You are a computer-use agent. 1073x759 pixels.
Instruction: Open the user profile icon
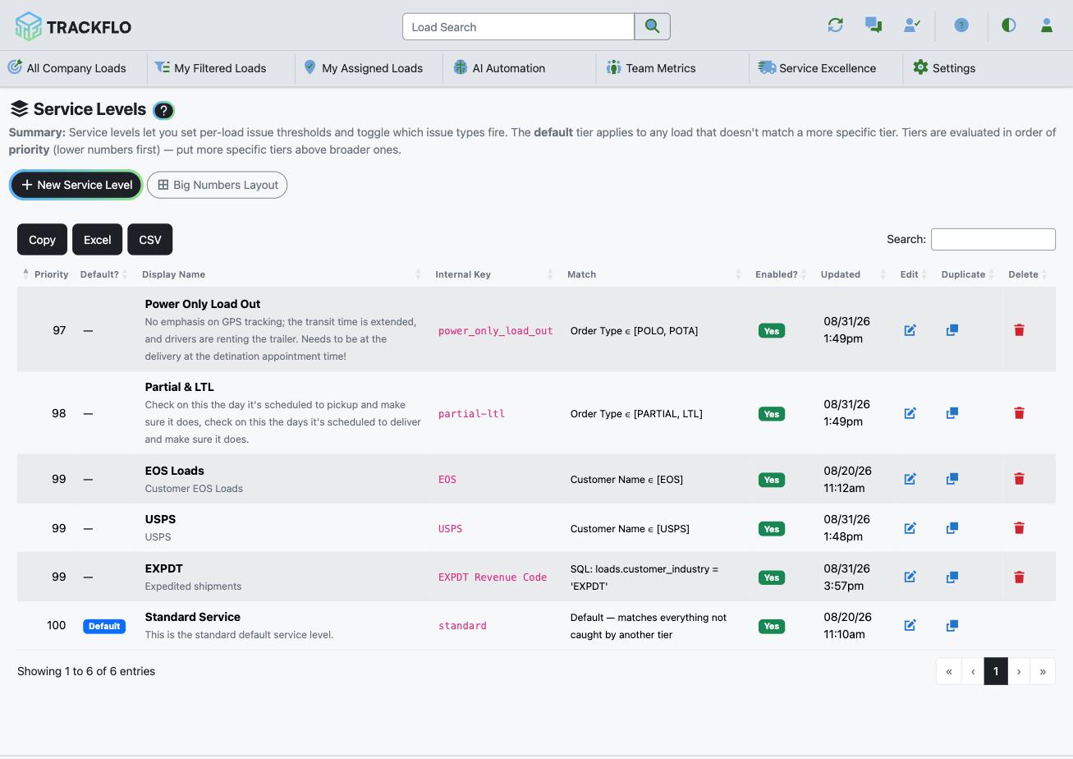point(1047,25)
